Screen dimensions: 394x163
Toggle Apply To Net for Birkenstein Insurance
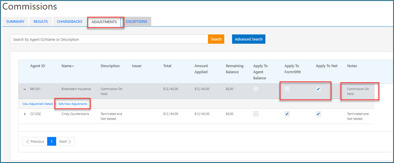[318, 89]
